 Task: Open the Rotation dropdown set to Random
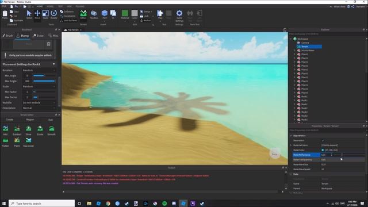(x=39, y=70)
